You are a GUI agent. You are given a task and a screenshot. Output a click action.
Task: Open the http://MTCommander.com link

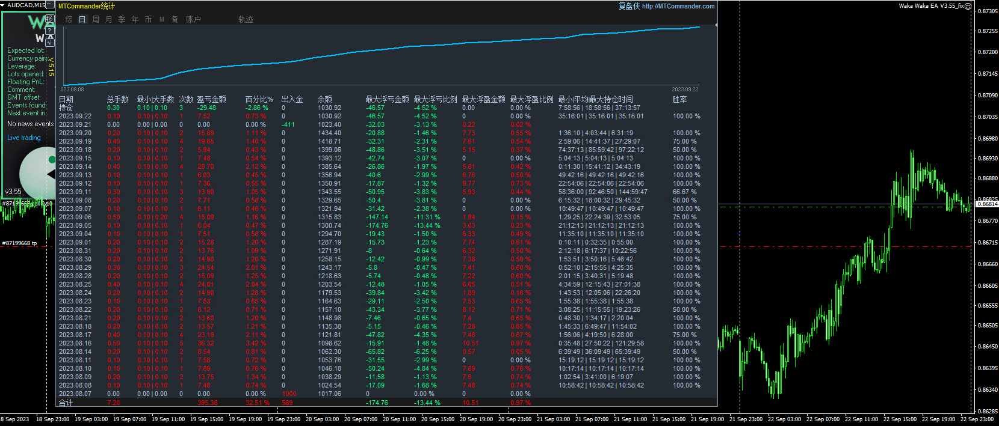[678, 6]
